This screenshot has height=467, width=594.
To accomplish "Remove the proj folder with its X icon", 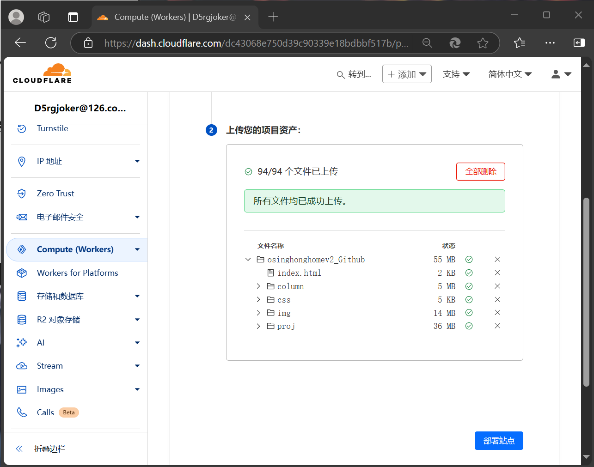I will click(497, 326).
